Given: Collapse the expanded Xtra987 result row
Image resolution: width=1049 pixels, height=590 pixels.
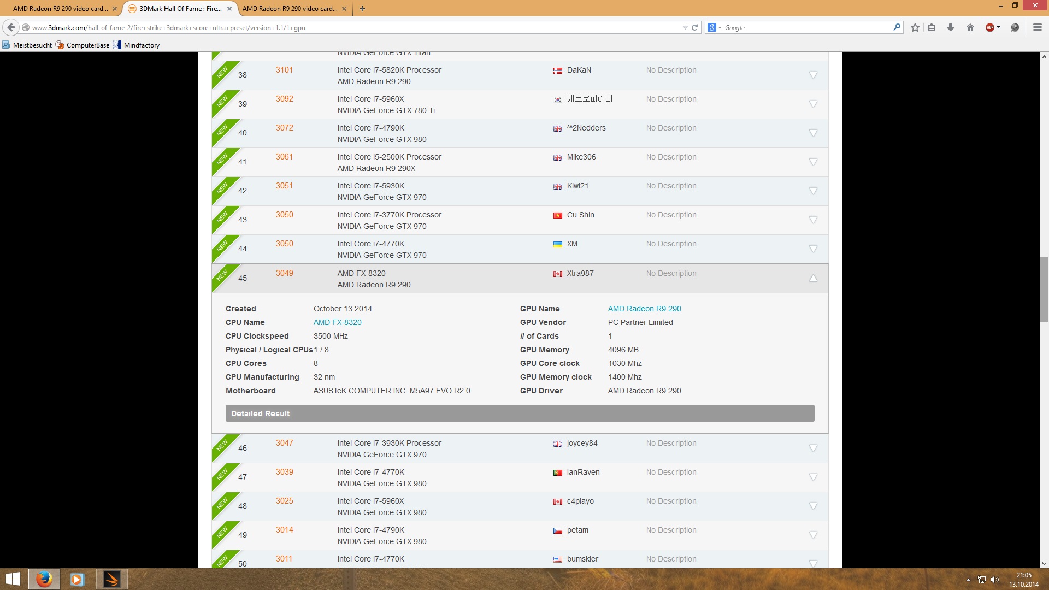Looking at the screenshot, I should coord(813,278).
